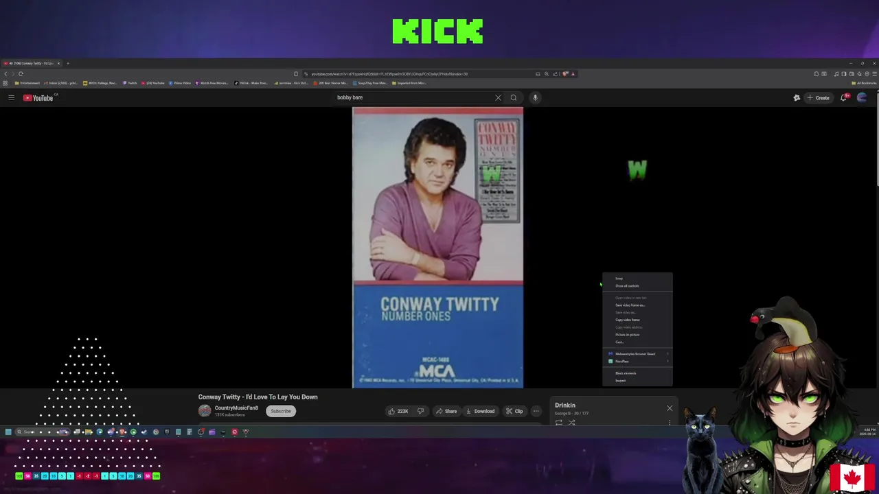Go to YouTube home via logo
Screen dimensions: 879x494
[x=38, y=97]
